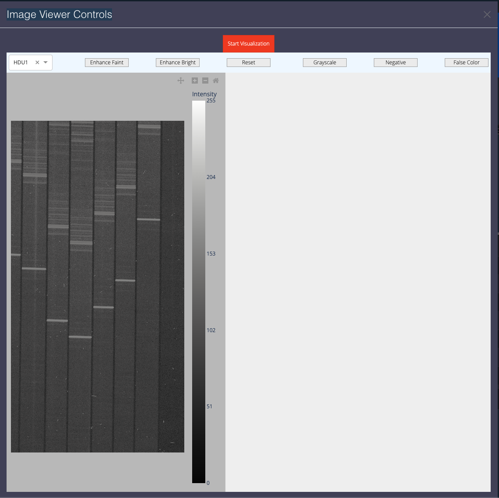The height and width of the screenshot is (498, 499).
Task: Click the 51 colorbar tick label
Action: [x=209, y=407]
